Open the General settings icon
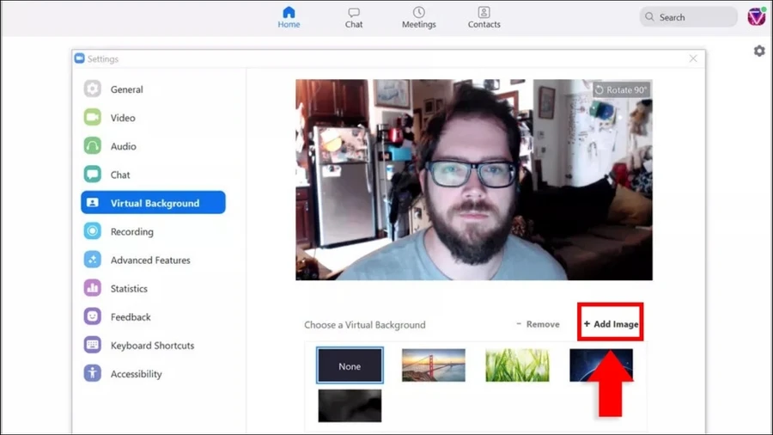Viewport: 773px width, 435px height. coord(92,89)
